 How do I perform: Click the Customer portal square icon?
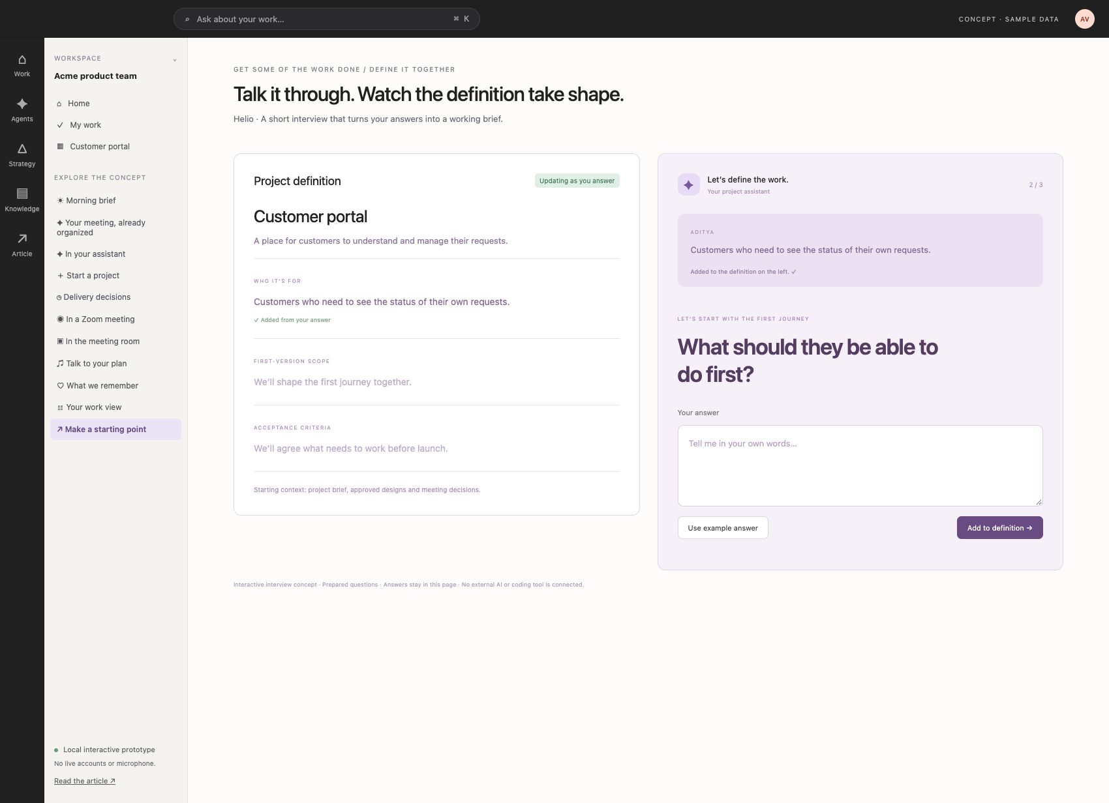pos(60,147)
